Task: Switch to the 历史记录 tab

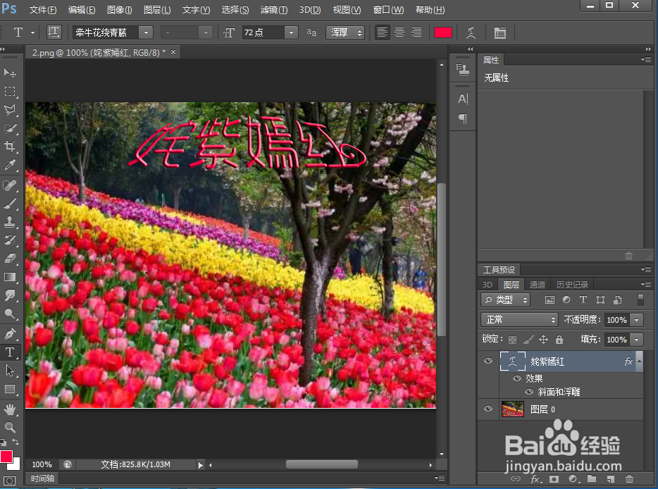Action: click(572, 285)
